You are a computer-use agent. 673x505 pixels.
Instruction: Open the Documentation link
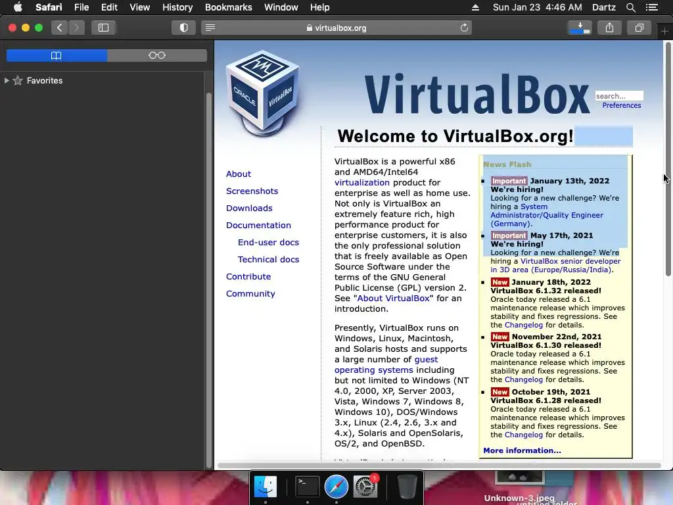(258, 226)
